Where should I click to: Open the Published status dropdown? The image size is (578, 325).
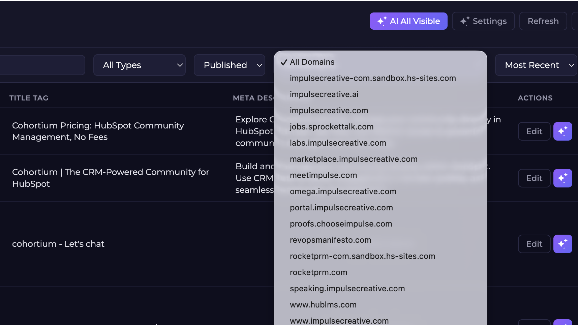[230, 65]
